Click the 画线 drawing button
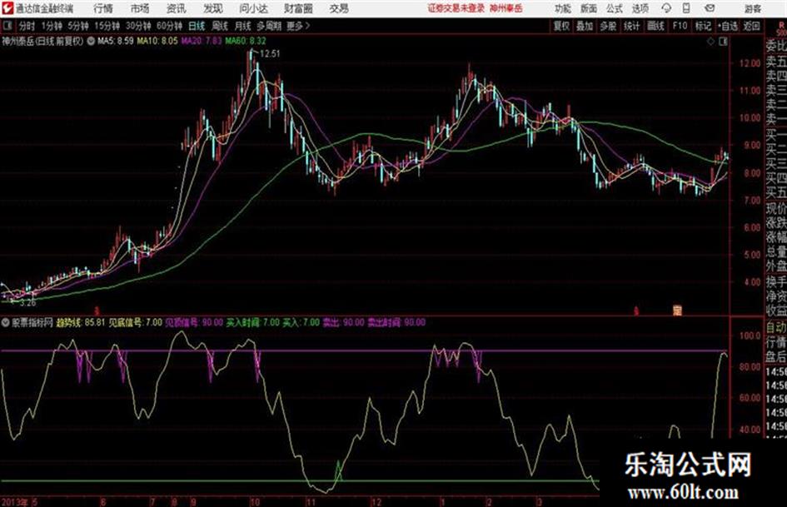This screenshot has width=787, height=507. point(655,26)
